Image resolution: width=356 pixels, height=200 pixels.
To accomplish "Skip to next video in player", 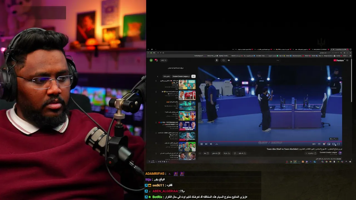I will point(206,144).
